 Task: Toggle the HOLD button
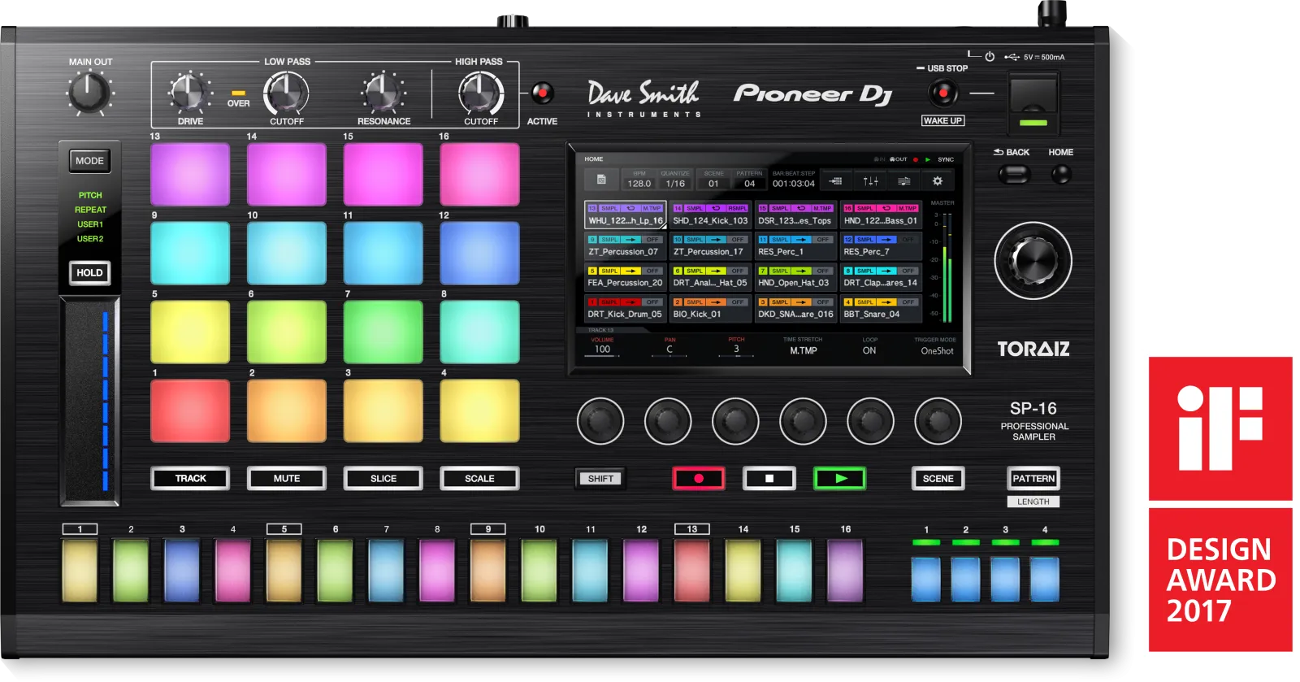click(89, 273)
